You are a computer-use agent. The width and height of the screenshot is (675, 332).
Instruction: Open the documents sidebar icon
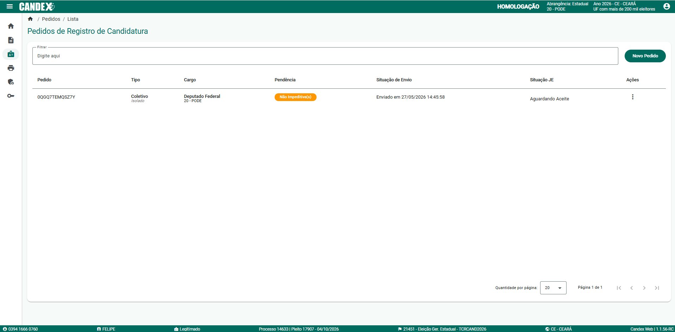[11, 40]
